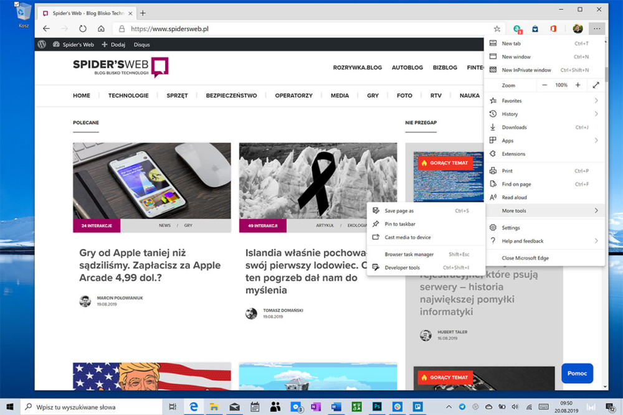Select New window menu entry
The height and width of the screenshot is (415, 623).
click(x=545, y=57)
